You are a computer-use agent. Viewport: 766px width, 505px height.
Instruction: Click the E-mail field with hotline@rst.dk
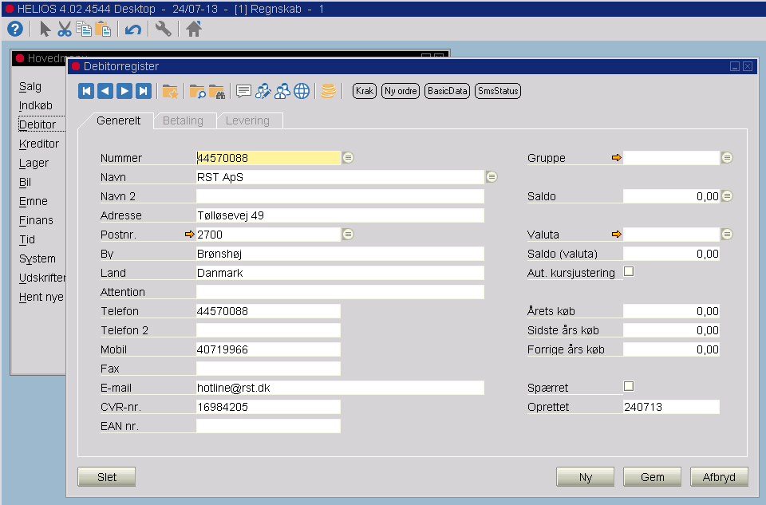pos(340,388)
